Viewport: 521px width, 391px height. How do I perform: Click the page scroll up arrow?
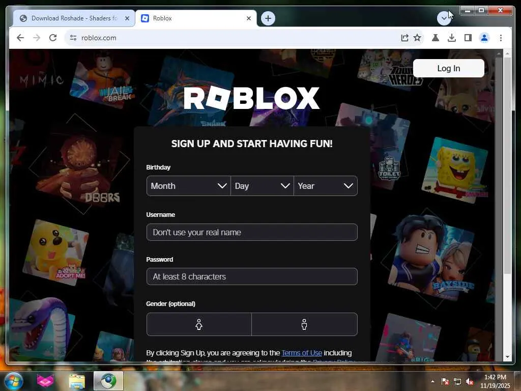[507, 53]
